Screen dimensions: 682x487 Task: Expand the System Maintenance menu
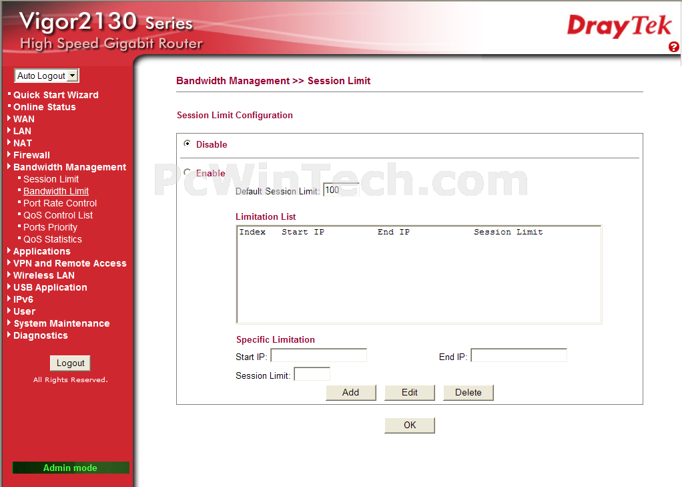tap(61, 323)
